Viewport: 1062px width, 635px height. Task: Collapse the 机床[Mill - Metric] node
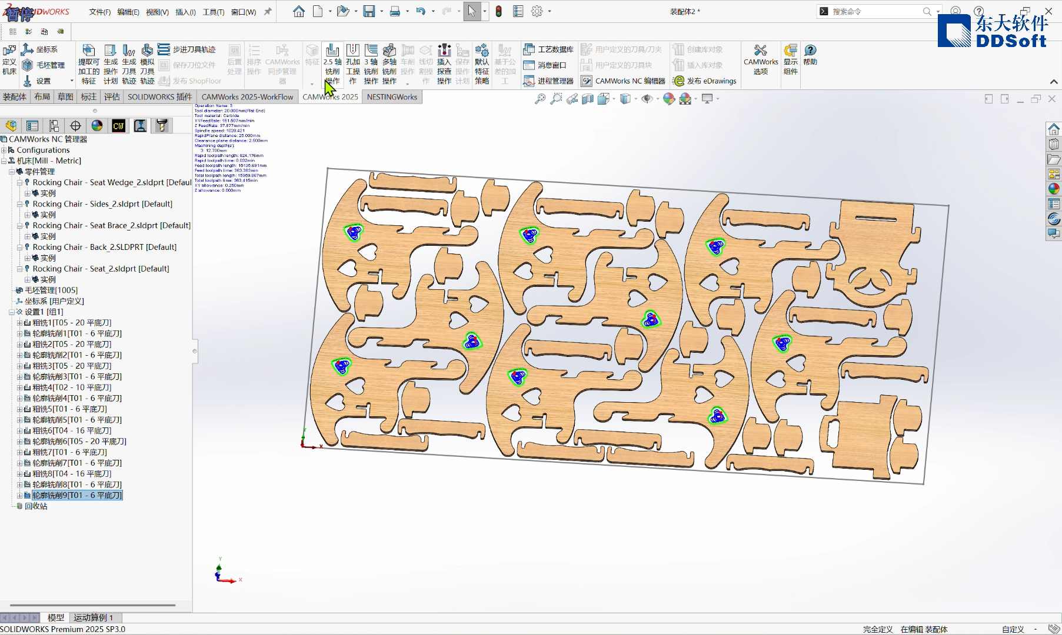pos(4,161)
